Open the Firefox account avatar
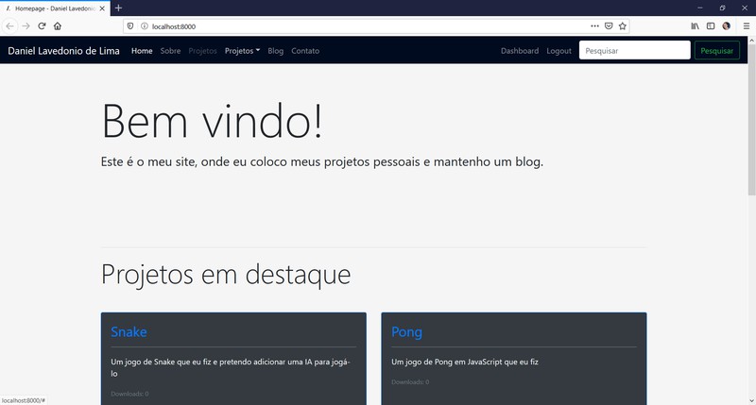This screenshot has width=756, height=405. point(726,26)
